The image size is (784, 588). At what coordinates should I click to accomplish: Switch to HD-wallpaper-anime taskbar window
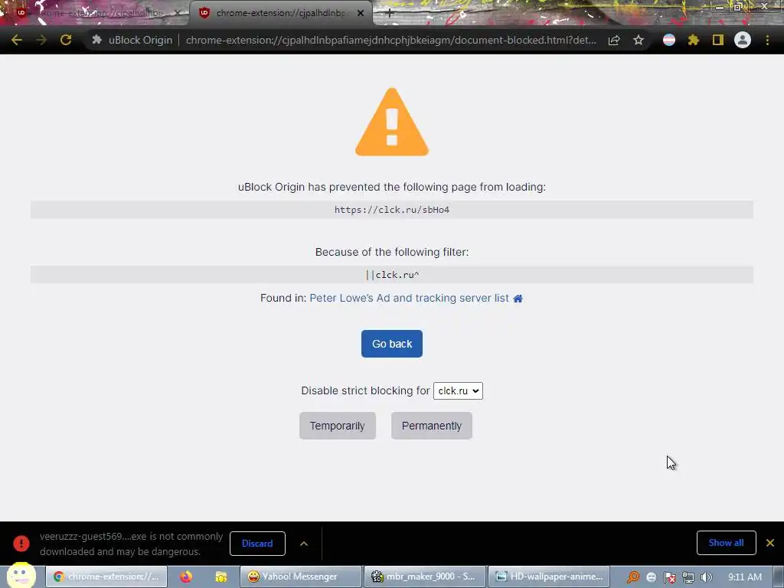pos(548,577)
